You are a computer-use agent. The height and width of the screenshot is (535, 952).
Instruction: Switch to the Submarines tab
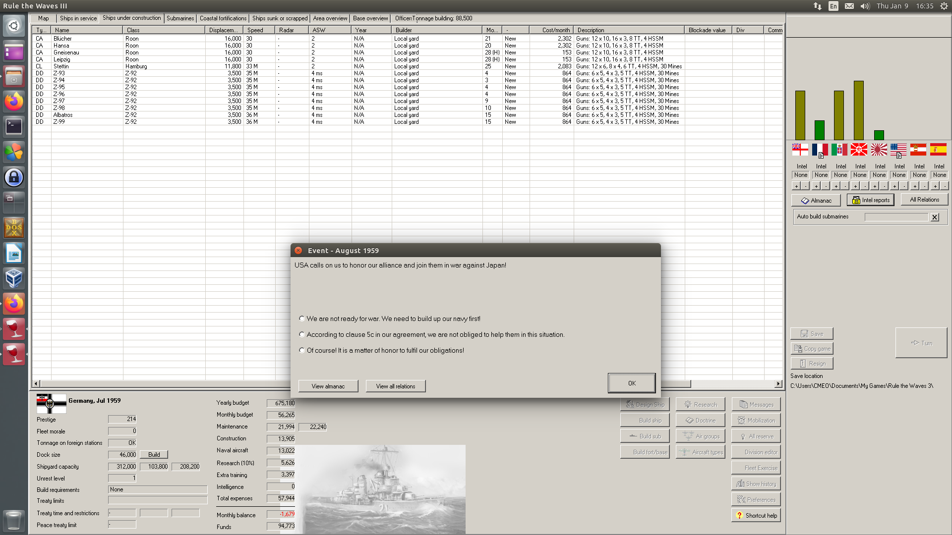click(180, 18)
